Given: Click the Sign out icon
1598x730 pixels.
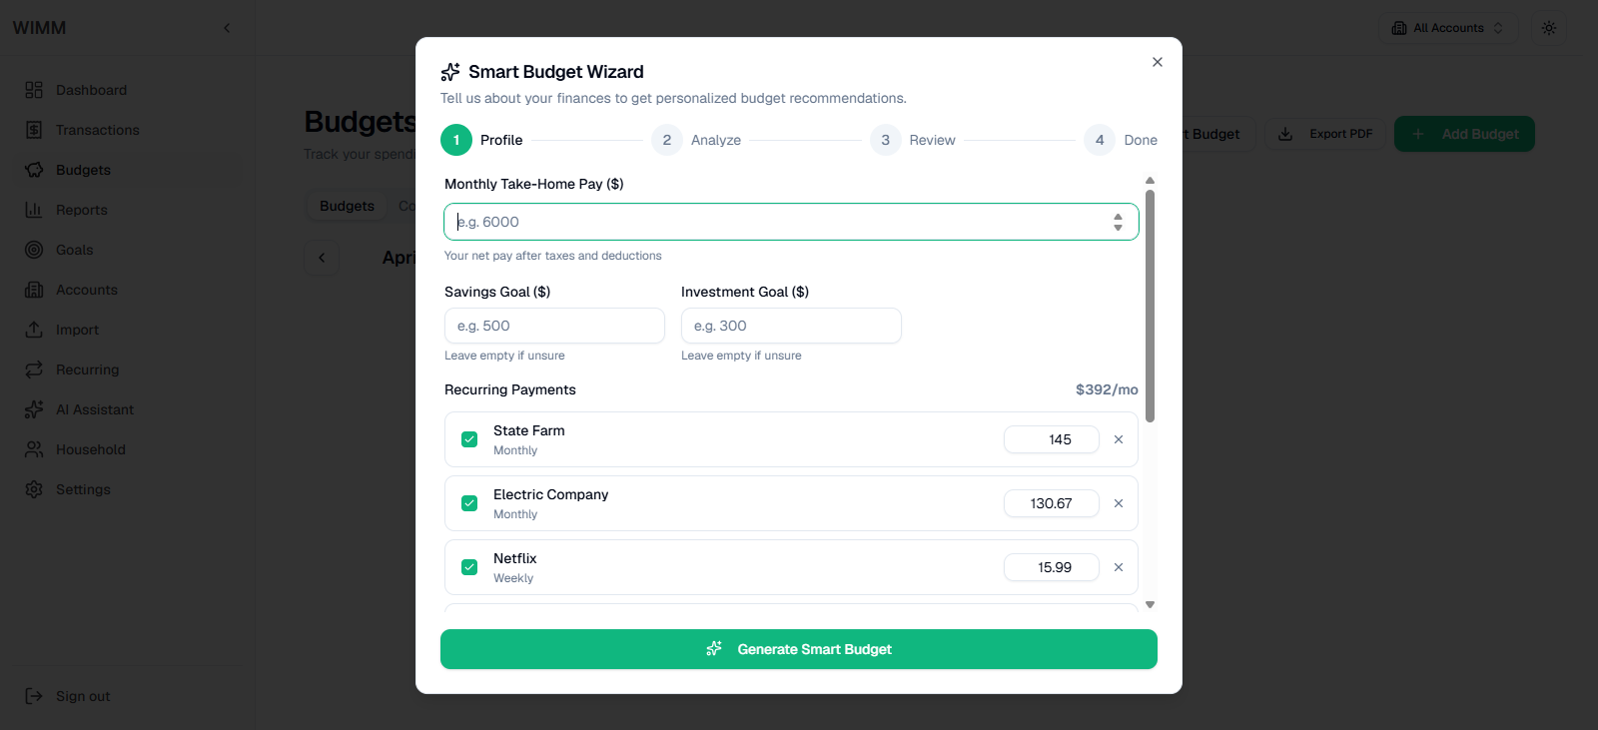Looking at the screenshot, I should 34,696.
